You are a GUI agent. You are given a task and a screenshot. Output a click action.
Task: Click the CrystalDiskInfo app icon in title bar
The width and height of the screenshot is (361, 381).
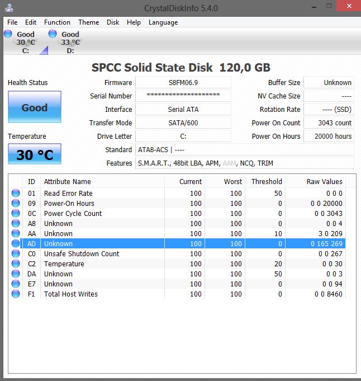click(9, 8)
